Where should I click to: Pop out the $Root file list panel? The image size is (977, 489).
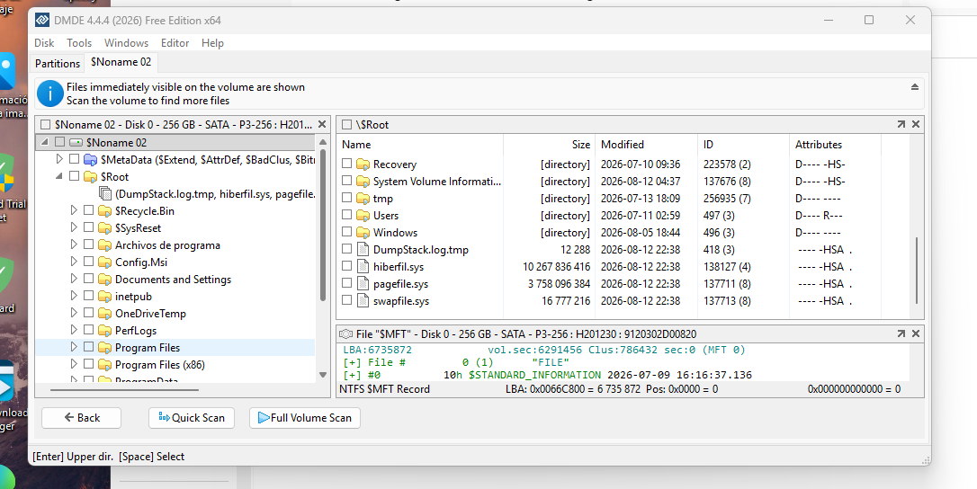point(901,125)
